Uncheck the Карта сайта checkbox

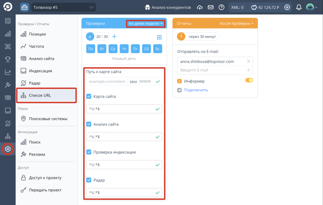(x=89, y=96)
